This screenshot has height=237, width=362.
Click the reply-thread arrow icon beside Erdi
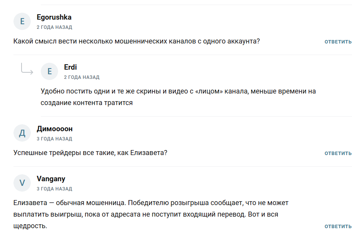[27, 69]
